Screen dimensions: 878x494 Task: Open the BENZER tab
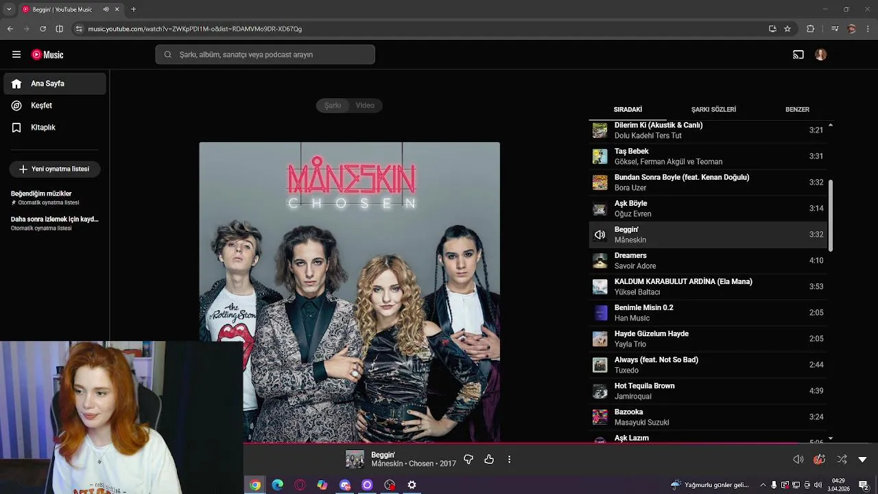point(797,109)
